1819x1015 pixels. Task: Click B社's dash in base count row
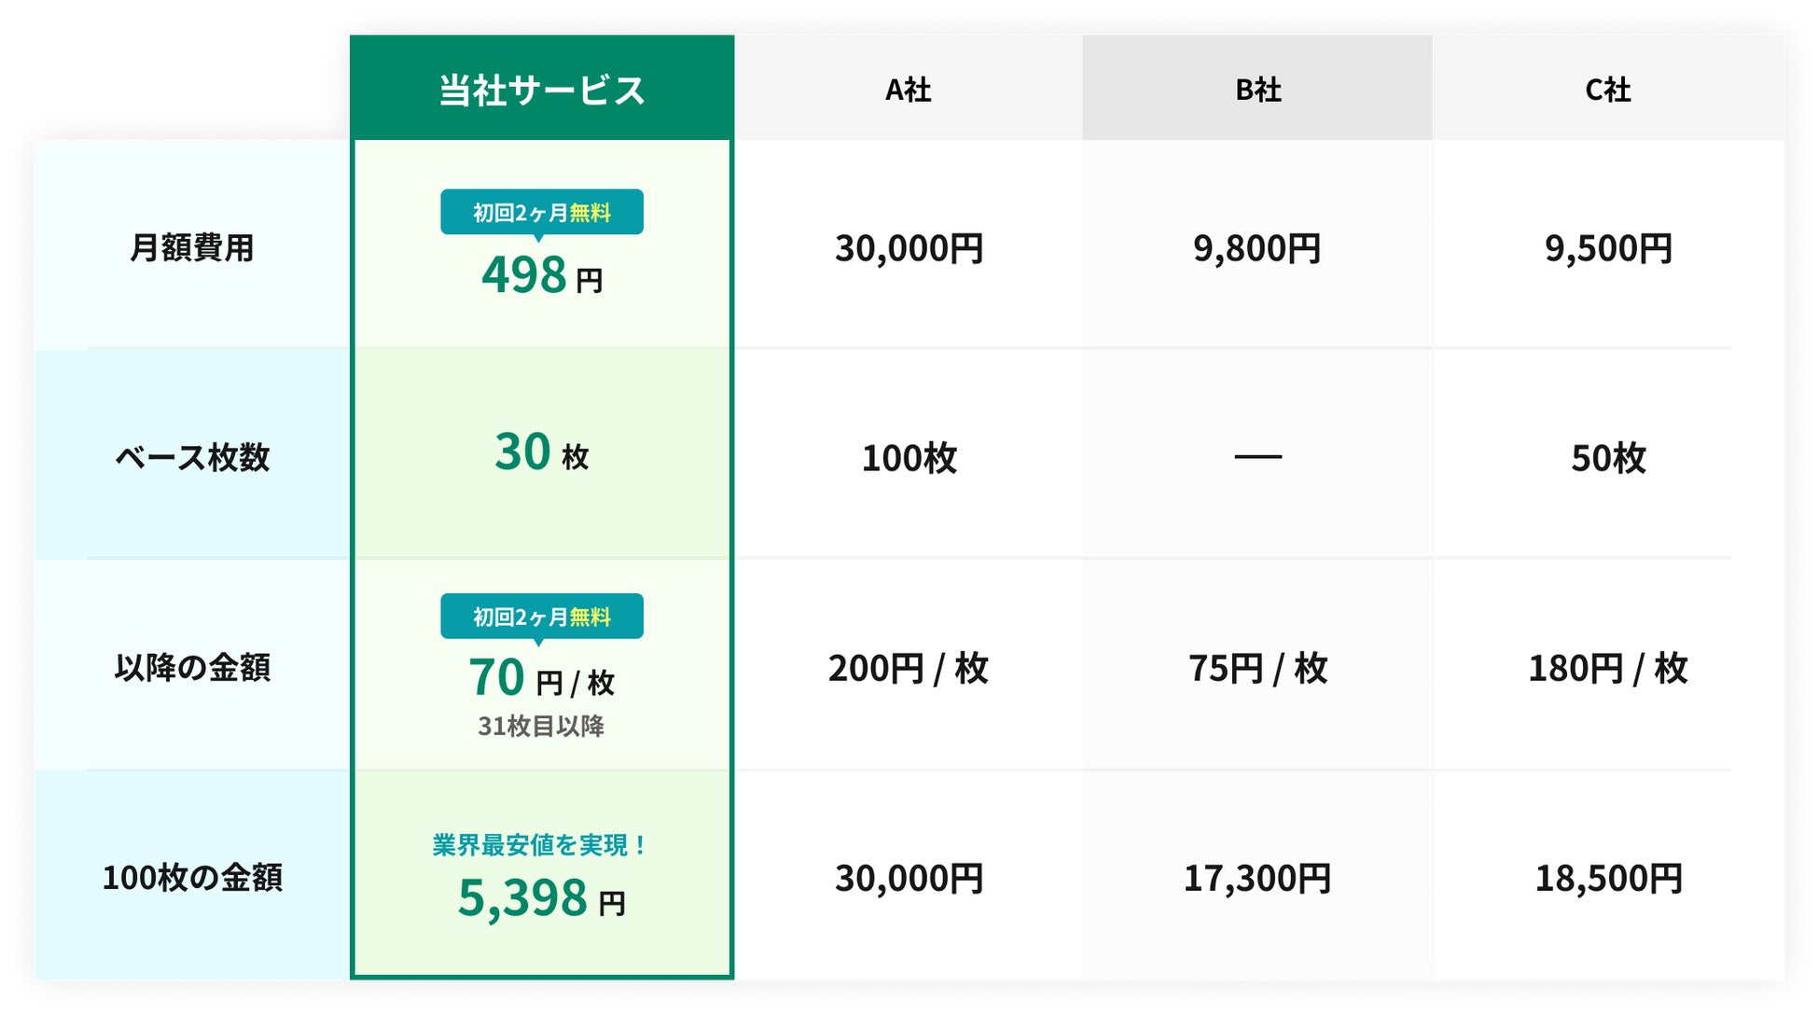click(x=1257, y=457)
